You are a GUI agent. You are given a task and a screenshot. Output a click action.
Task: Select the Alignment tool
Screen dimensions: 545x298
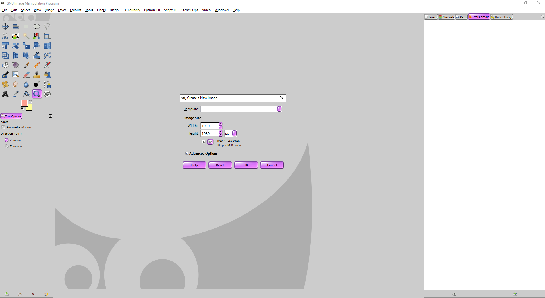pyautogui.click(x=16, y=26)
